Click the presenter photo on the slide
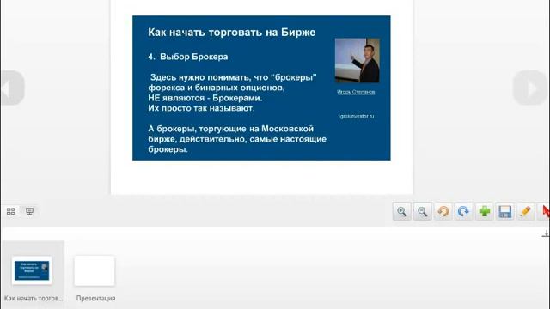This screenshot has height=309, width=550. tap(357, 60)
